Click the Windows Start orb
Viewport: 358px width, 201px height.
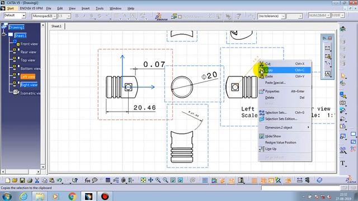(7, 196)
